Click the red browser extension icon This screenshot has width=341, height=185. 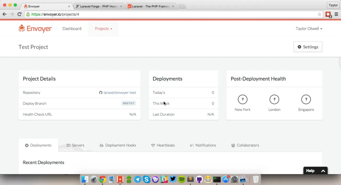[328, 15]
